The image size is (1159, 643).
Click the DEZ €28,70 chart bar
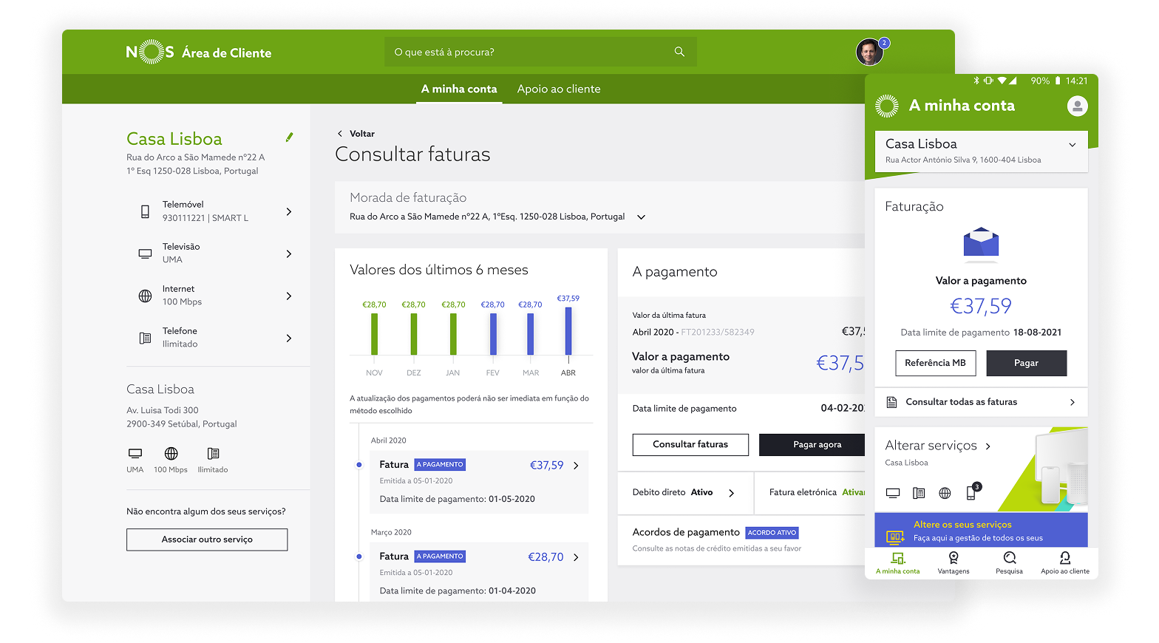(x=414, y=334)
